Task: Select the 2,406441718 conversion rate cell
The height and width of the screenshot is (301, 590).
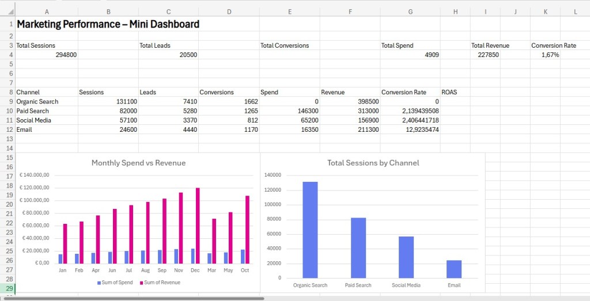Action: [x=410, y=120]
